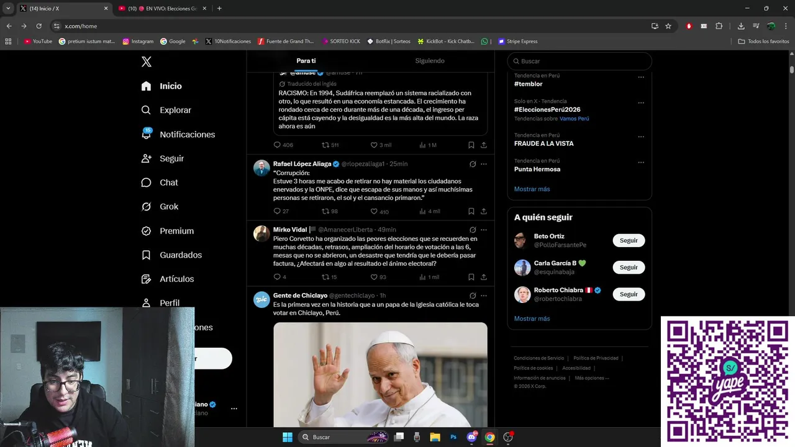The height and width of the screenshot is (447, 795).
Task: Open account menu dots beside the profile name
Action: (x=234, y=409)
